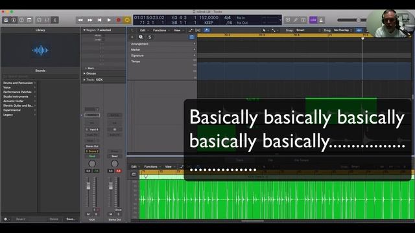415x233 pixels.
Task: Open the Snap Smart dropdown
Action: click(x=308, y=30)
